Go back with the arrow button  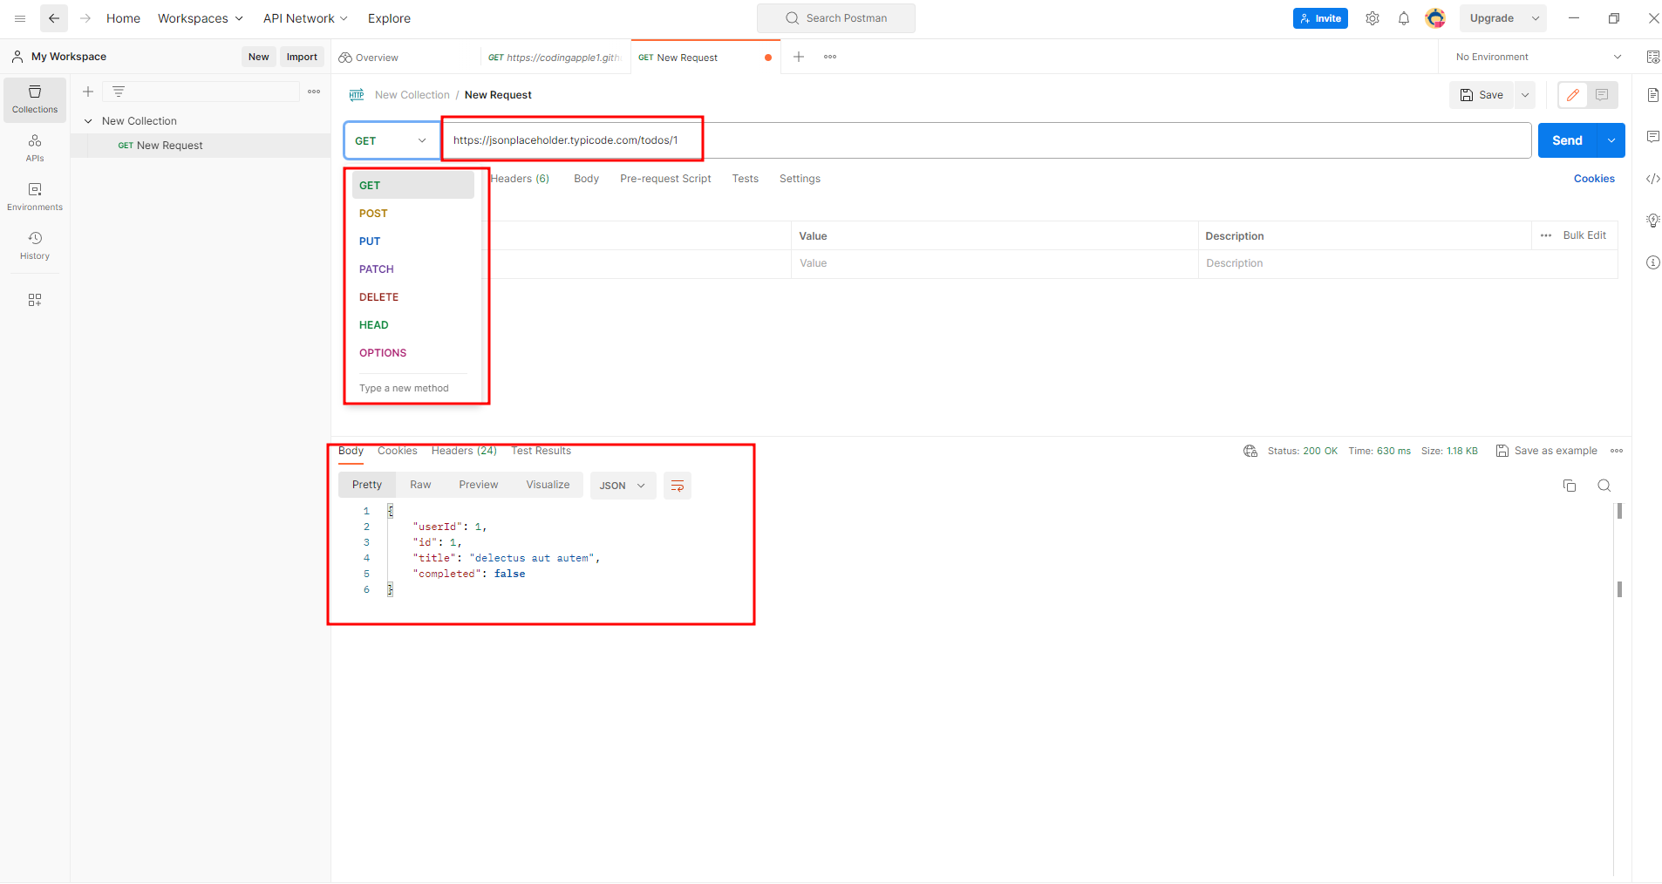(x=54, y=18)
